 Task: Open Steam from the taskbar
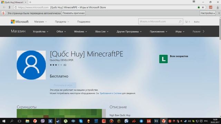[58, 121]
